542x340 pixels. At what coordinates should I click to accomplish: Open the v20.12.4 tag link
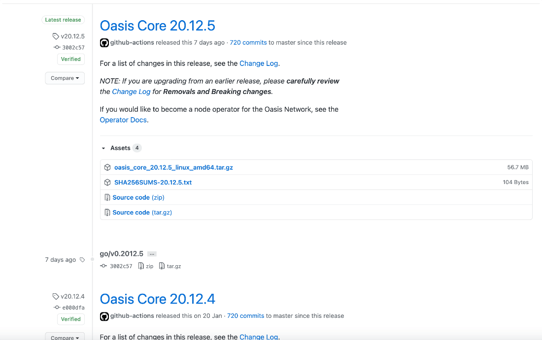click(72, 297)
